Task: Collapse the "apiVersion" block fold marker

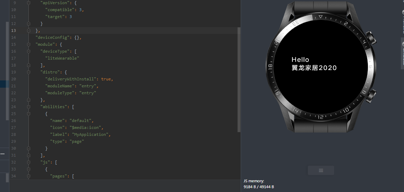Action: point(28,3)
